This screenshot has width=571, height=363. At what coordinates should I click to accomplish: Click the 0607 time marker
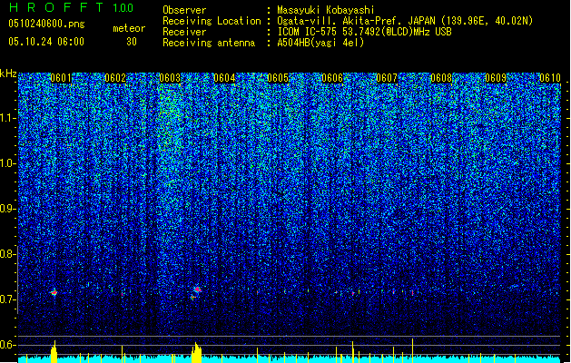(387, 78)
